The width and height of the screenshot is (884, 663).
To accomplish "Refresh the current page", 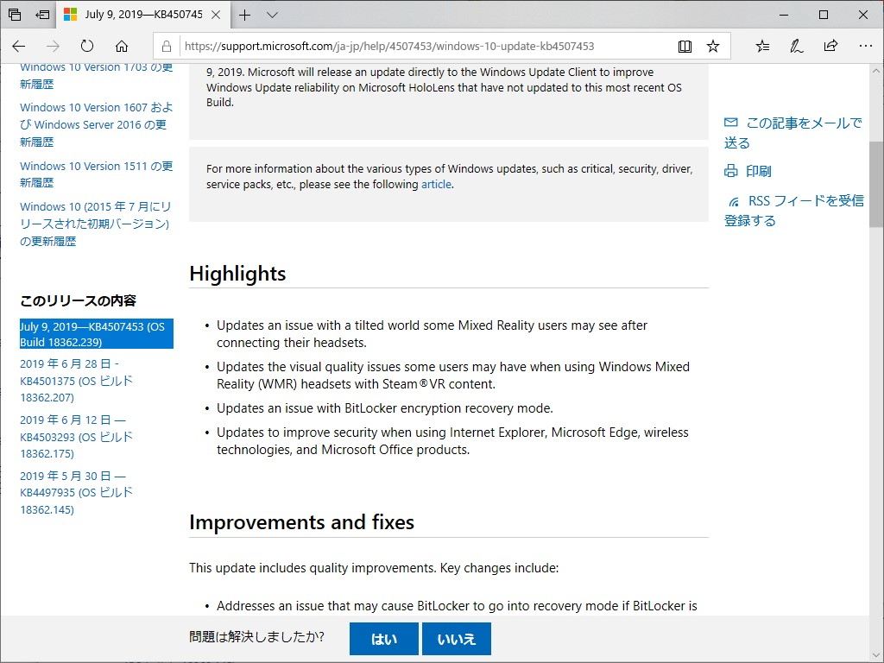I will (x=87, y=47).
